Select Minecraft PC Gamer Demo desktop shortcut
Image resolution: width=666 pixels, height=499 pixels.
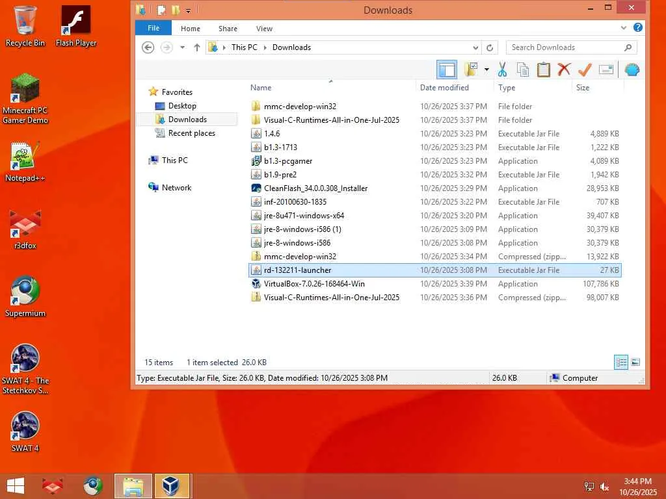pyautogui.click(x=25, y=99)
